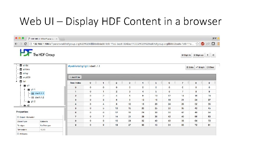Open a new browser tab
254x143 pixels.
(x=62, y=39)
